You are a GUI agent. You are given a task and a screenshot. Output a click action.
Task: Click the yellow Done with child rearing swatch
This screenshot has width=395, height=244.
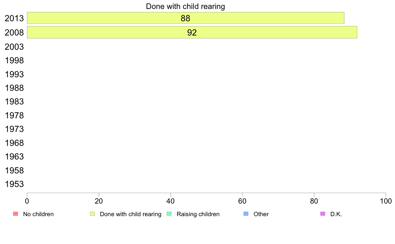(x=92, y=214)
